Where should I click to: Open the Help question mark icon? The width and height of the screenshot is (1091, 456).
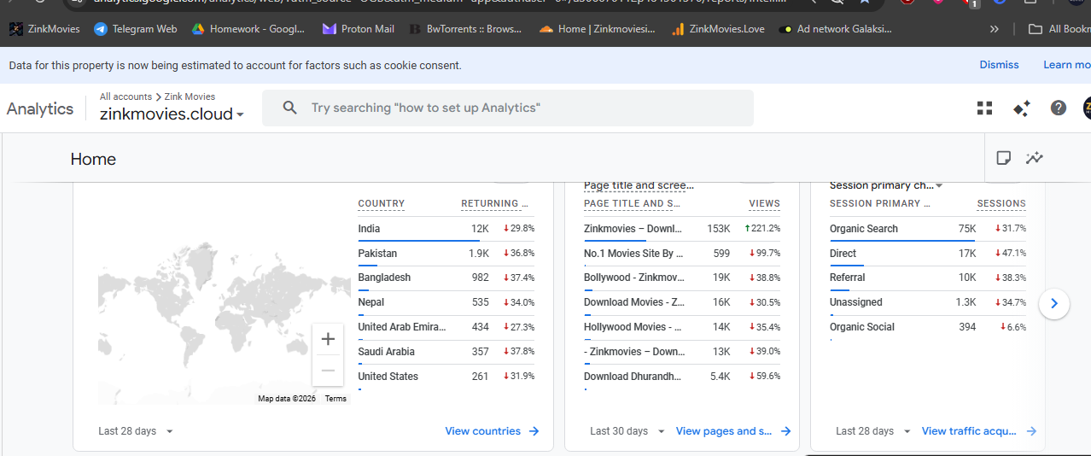[x=1059, y=108]
